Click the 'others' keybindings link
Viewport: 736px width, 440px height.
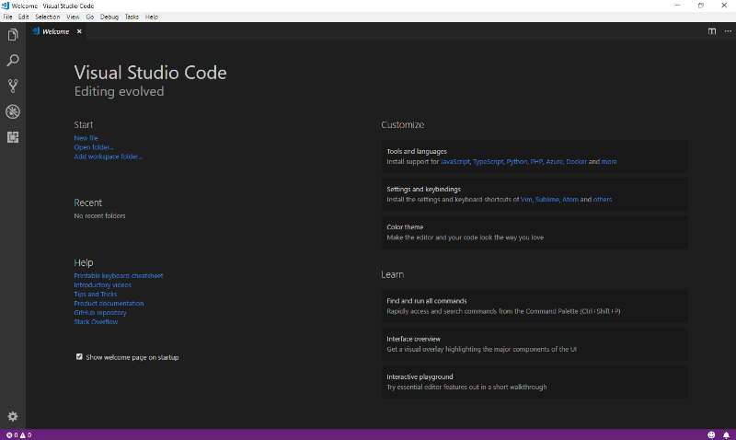[603, 200]
